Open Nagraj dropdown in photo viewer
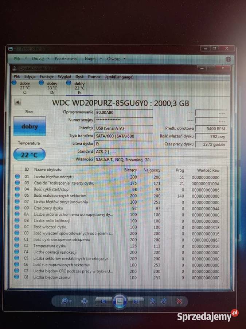 point(93,59)
